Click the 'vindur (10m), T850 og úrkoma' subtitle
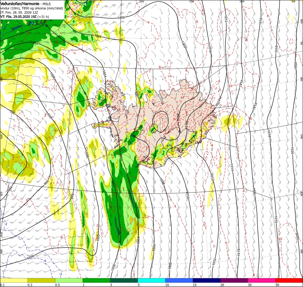Screen dimensions: 303x287 coord(23,8)
